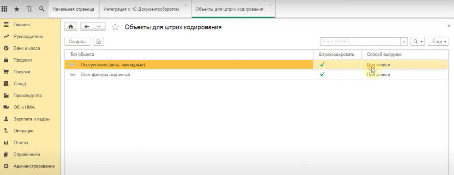Screen dimensions: 454x175
Task: Open the Операции section
Action: coord(23,131)
